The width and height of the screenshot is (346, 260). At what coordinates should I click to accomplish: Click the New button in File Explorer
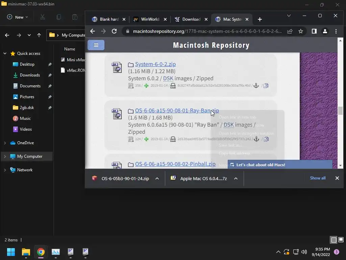[18, 17]
